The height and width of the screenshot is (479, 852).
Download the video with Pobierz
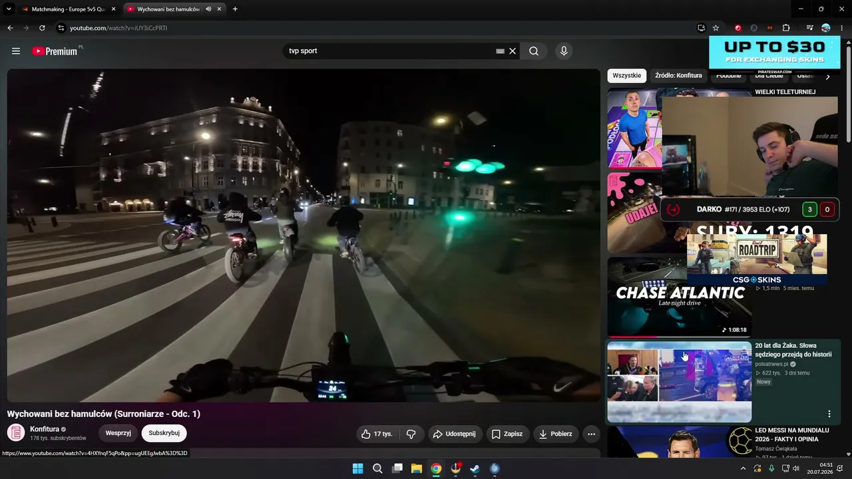[x=556, y=434]
